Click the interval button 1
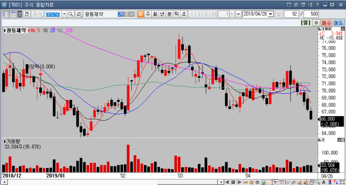This screenshot has height=185, width=346. pos(192,14)
